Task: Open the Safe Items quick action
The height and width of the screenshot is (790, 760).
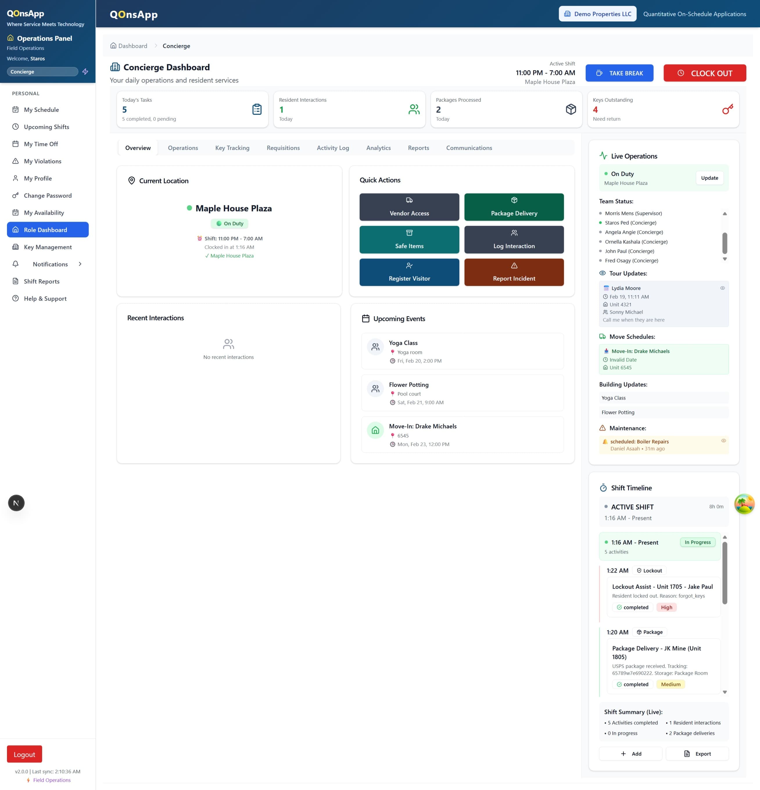Action: 409,239
